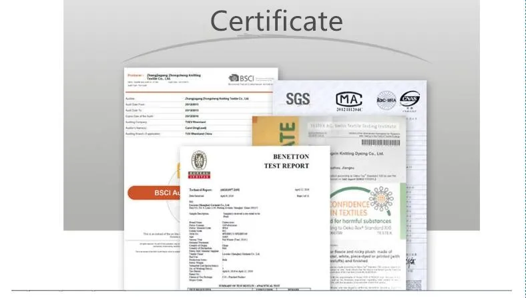Click '2012111204C' number under MA logo
Screen dimensions: 526x298
[349, 110]
